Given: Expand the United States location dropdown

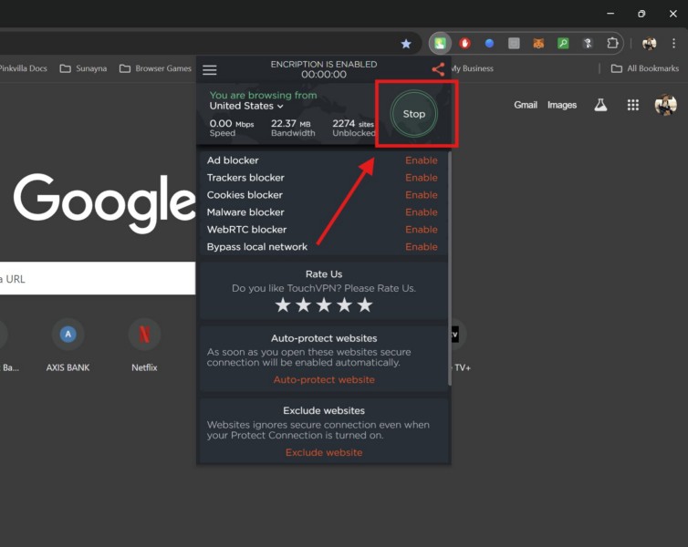Looking at the screenshot, I should coord(246,106).
